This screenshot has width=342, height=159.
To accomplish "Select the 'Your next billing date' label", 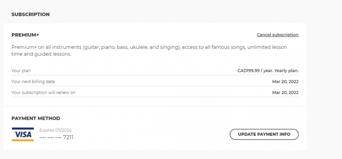I will point(33,82).
